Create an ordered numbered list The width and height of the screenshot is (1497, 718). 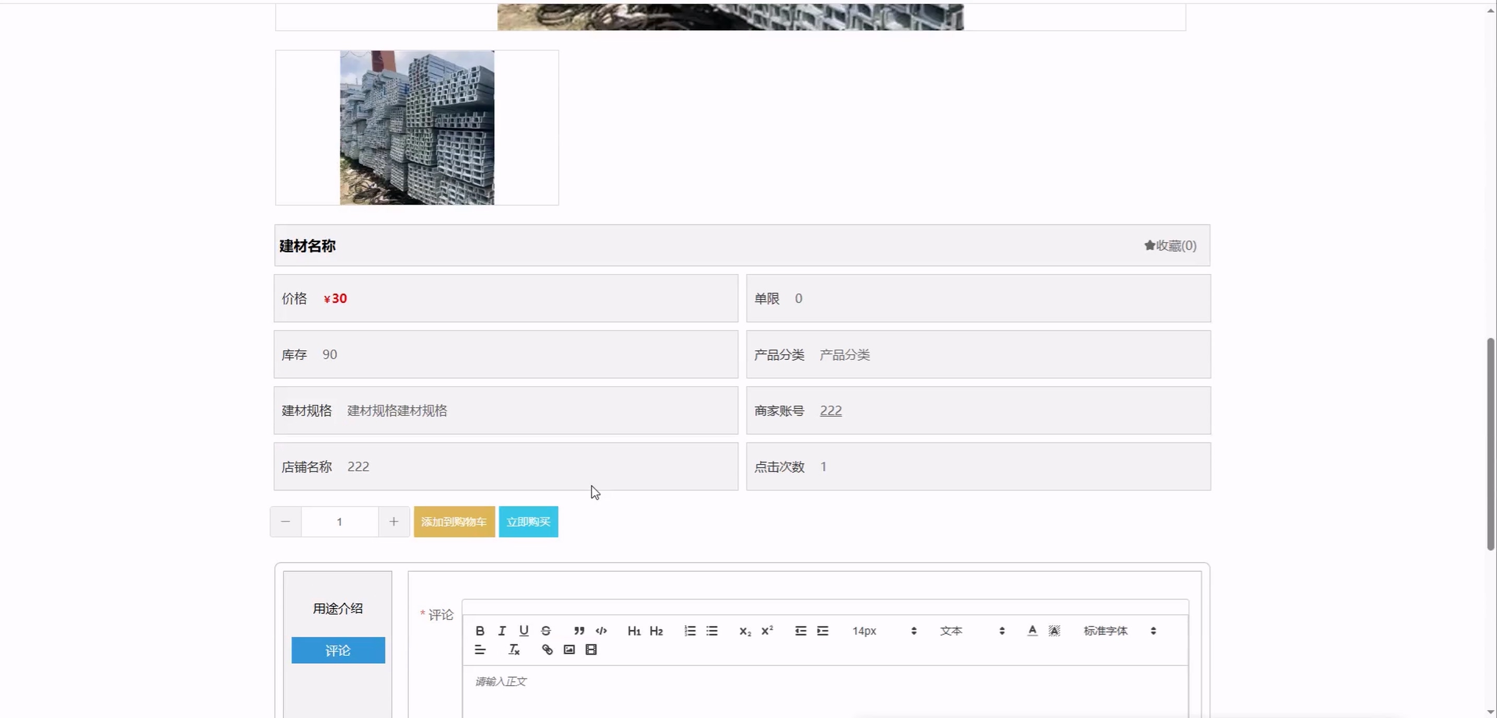click(690, 631)
